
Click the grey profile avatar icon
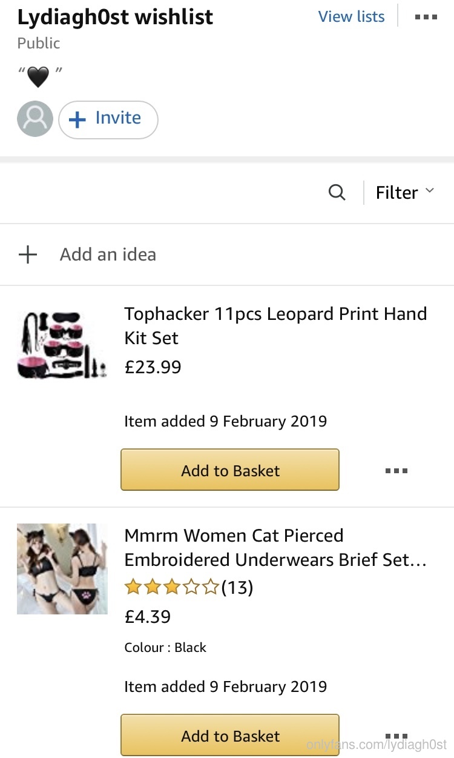click(x=35, y=119)
